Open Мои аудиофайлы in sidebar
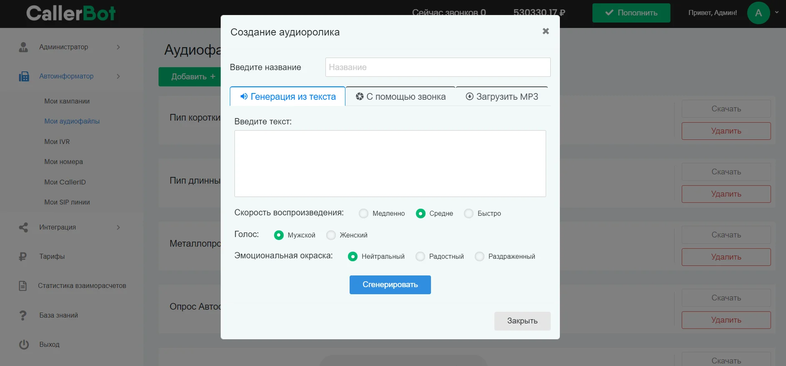The width and height of the screenshot is (786, 366). point(72,121)
